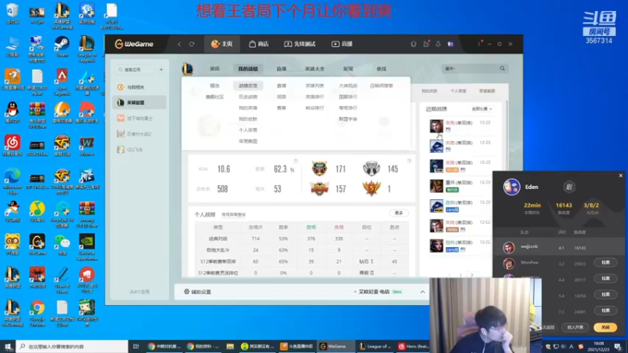Open Apex Legends desktop icon

[x=62, y=82]
